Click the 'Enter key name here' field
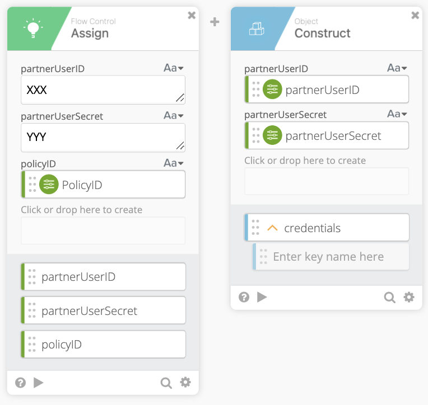The height and width of the screenshot is (405, 428). click(x=332, y=257)
